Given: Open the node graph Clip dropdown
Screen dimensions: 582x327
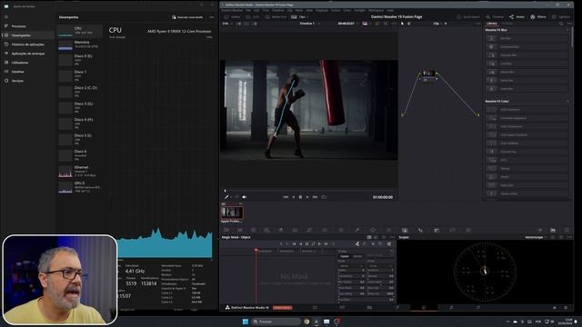Looking at the screenshot, I should [438, 24].
